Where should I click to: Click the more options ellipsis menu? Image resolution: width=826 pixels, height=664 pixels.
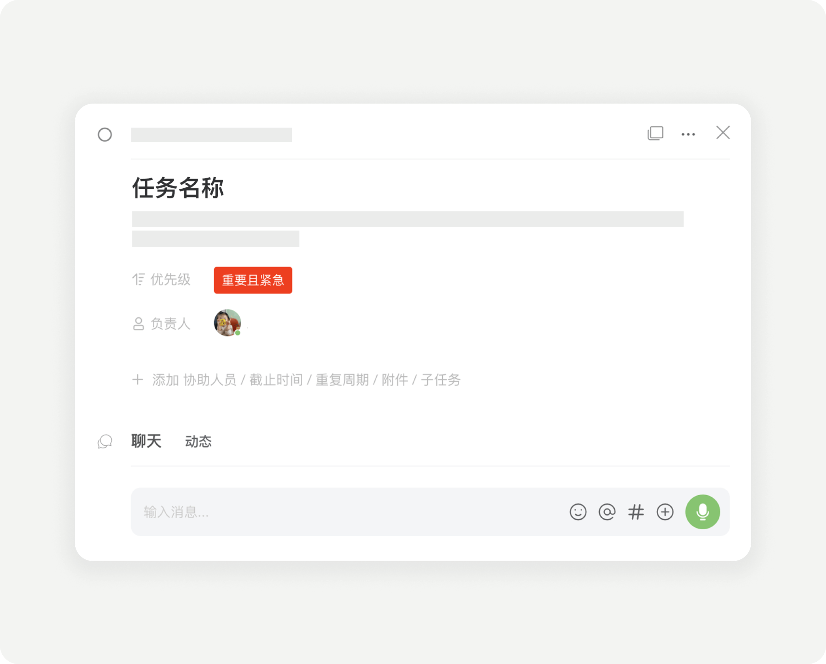(688, 133)
